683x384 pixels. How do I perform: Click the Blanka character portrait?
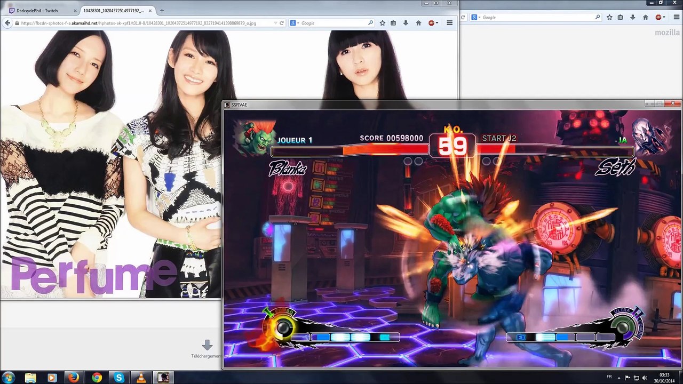click(x=256, y=137)
